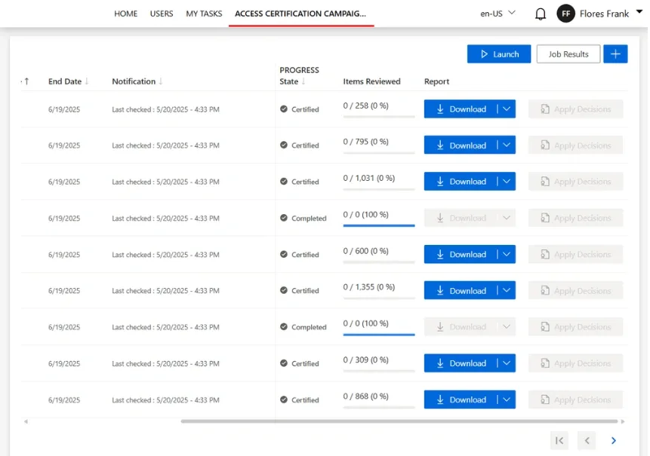Image resolution: width=650 pixels, height=456 pixels.
Task: Download report for the 600 items row
Action: click(x=463, y=255)
